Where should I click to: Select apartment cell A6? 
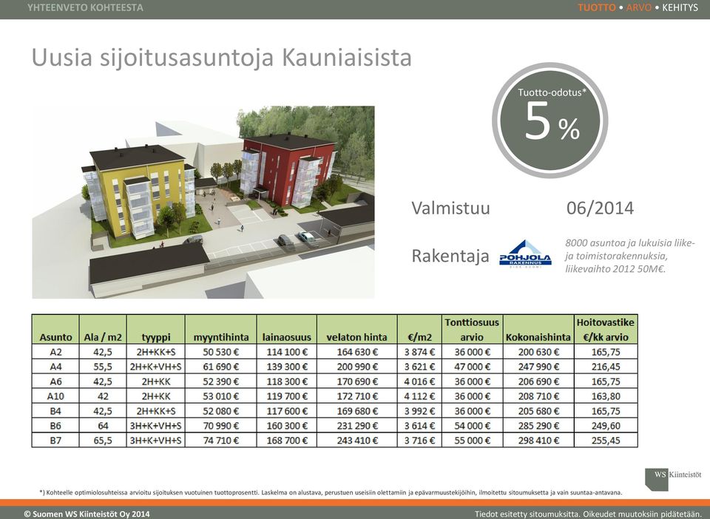(55, 381)
